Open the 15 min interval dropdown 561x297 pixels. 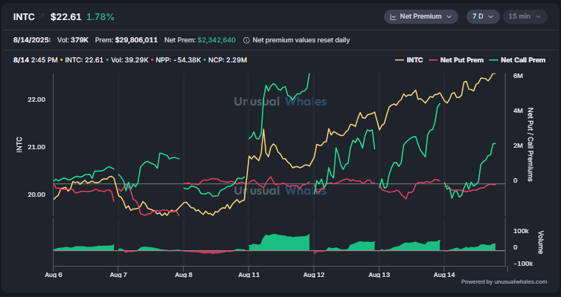click(x=525, y=17)
